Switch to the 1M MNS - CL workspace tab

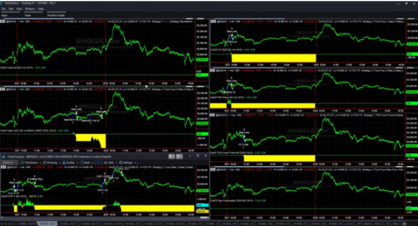pos(247,224)
